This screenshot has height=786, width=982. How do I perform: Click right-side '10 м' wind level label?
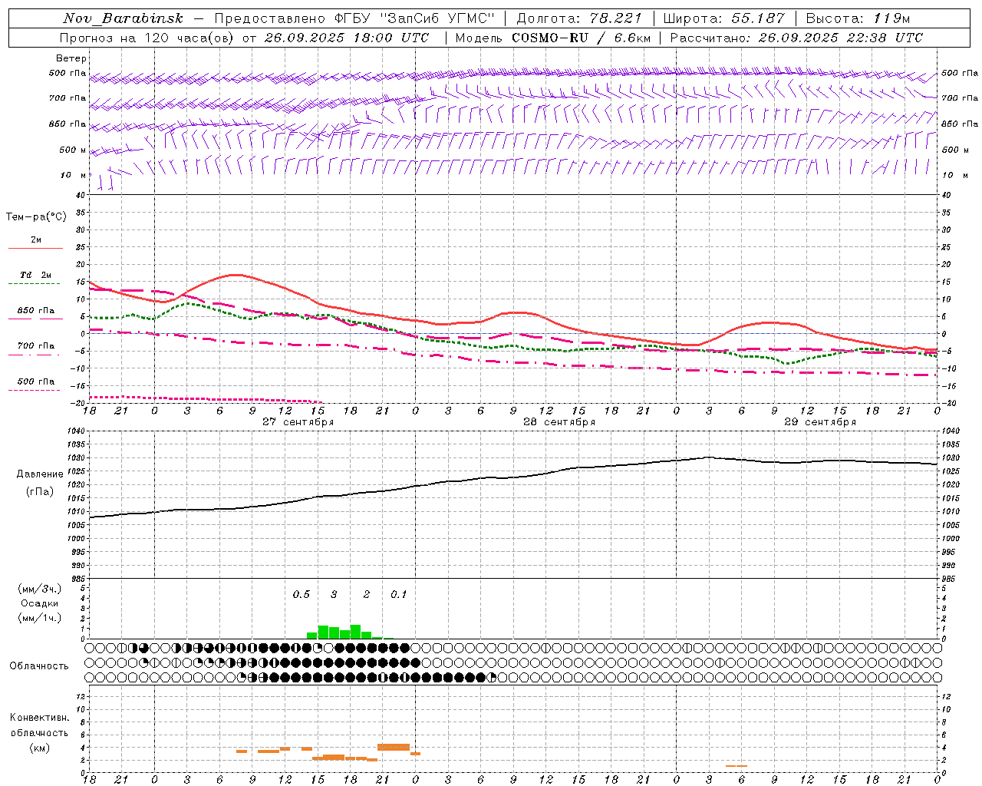point(954,175)
